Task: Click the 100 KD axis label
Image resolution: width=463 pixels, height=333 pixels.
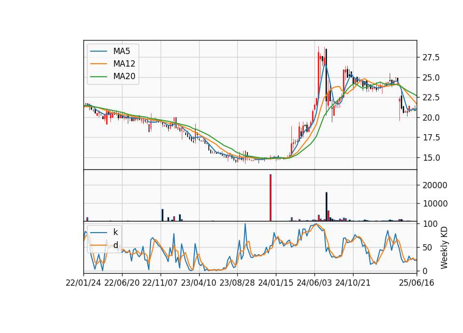Action: pos(430,224)
